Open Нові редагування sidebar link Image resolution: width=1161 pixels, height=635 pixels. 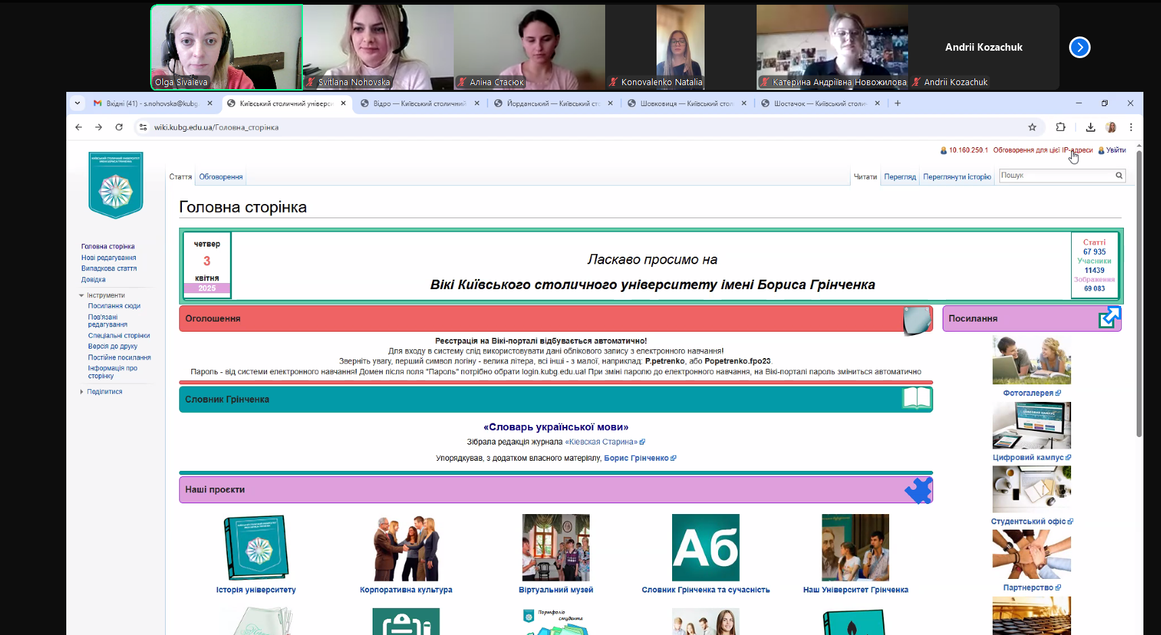point(108,257)
